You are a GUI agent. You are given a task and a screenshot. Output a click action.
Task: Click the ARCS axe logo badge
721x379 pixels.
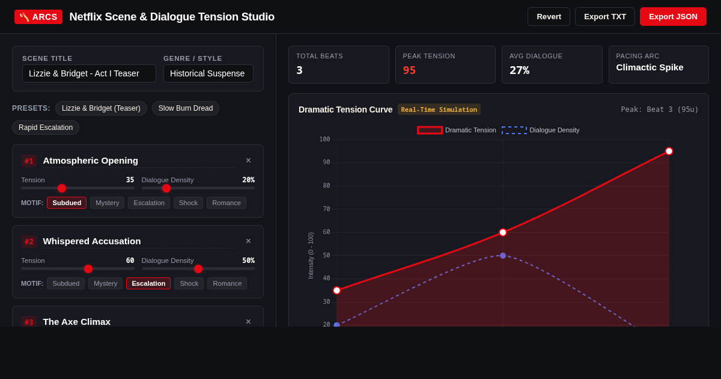(38, 17)
